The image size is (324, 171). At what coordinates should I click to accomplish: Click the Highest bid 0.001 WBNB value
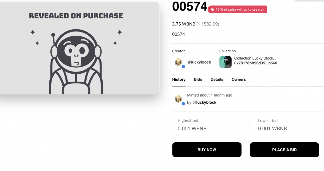192,128
